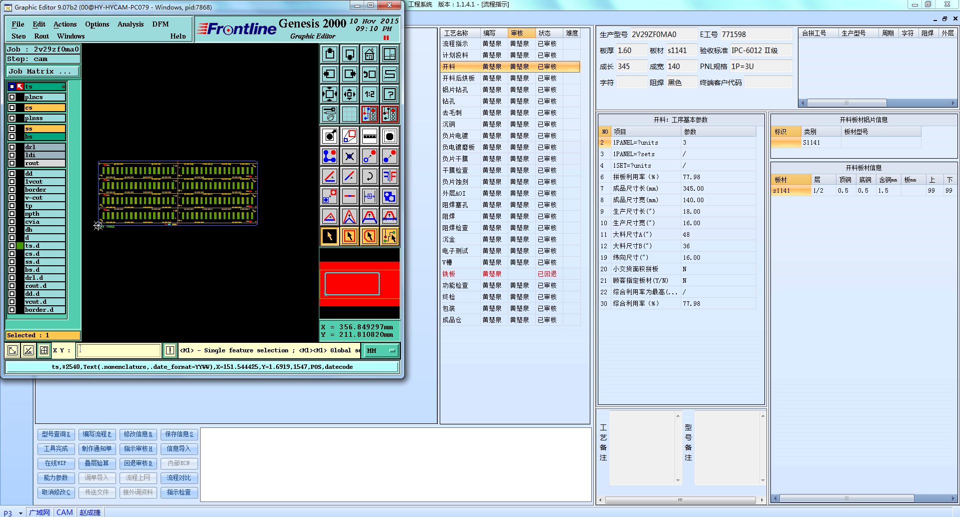960x517 pixels.
Task: Click the delete feature X icon
Action: [350, 156]
